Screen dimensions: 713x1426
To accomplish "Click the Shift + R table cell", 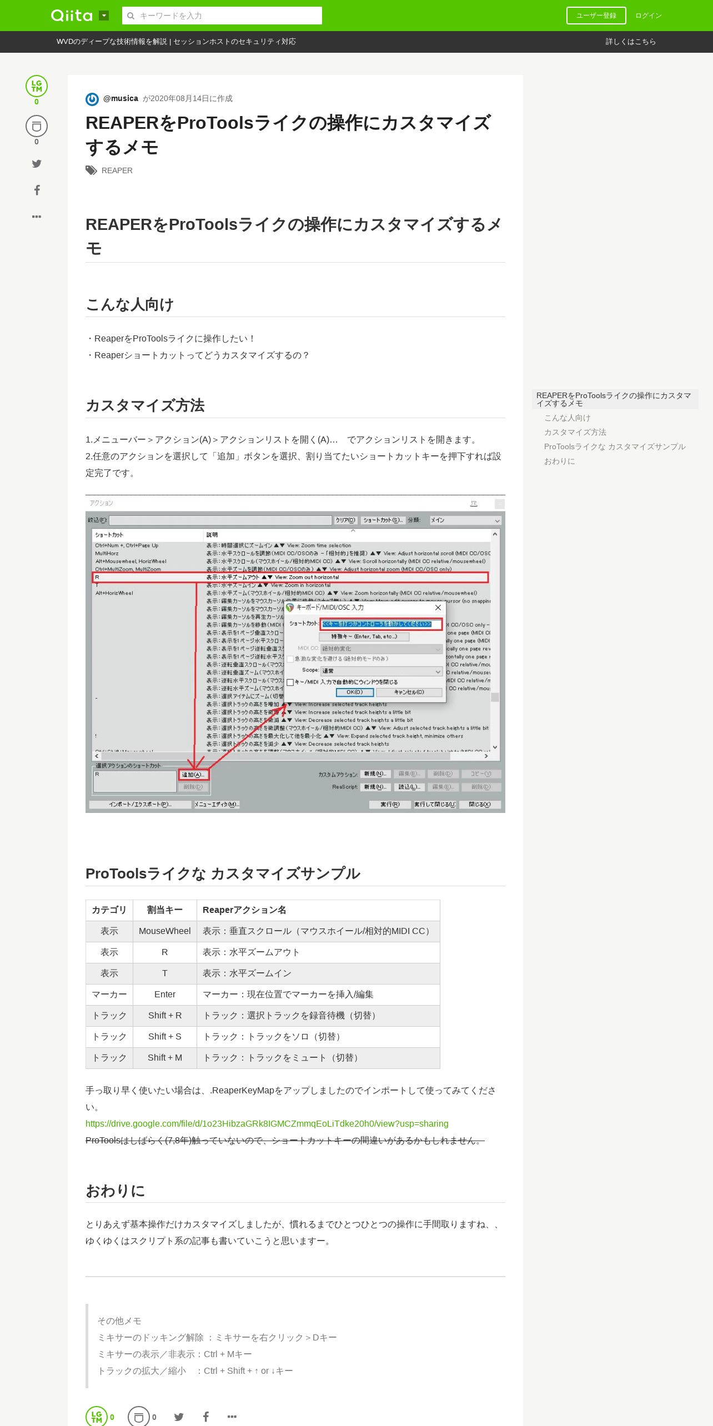I will [x=165, y=1016].
